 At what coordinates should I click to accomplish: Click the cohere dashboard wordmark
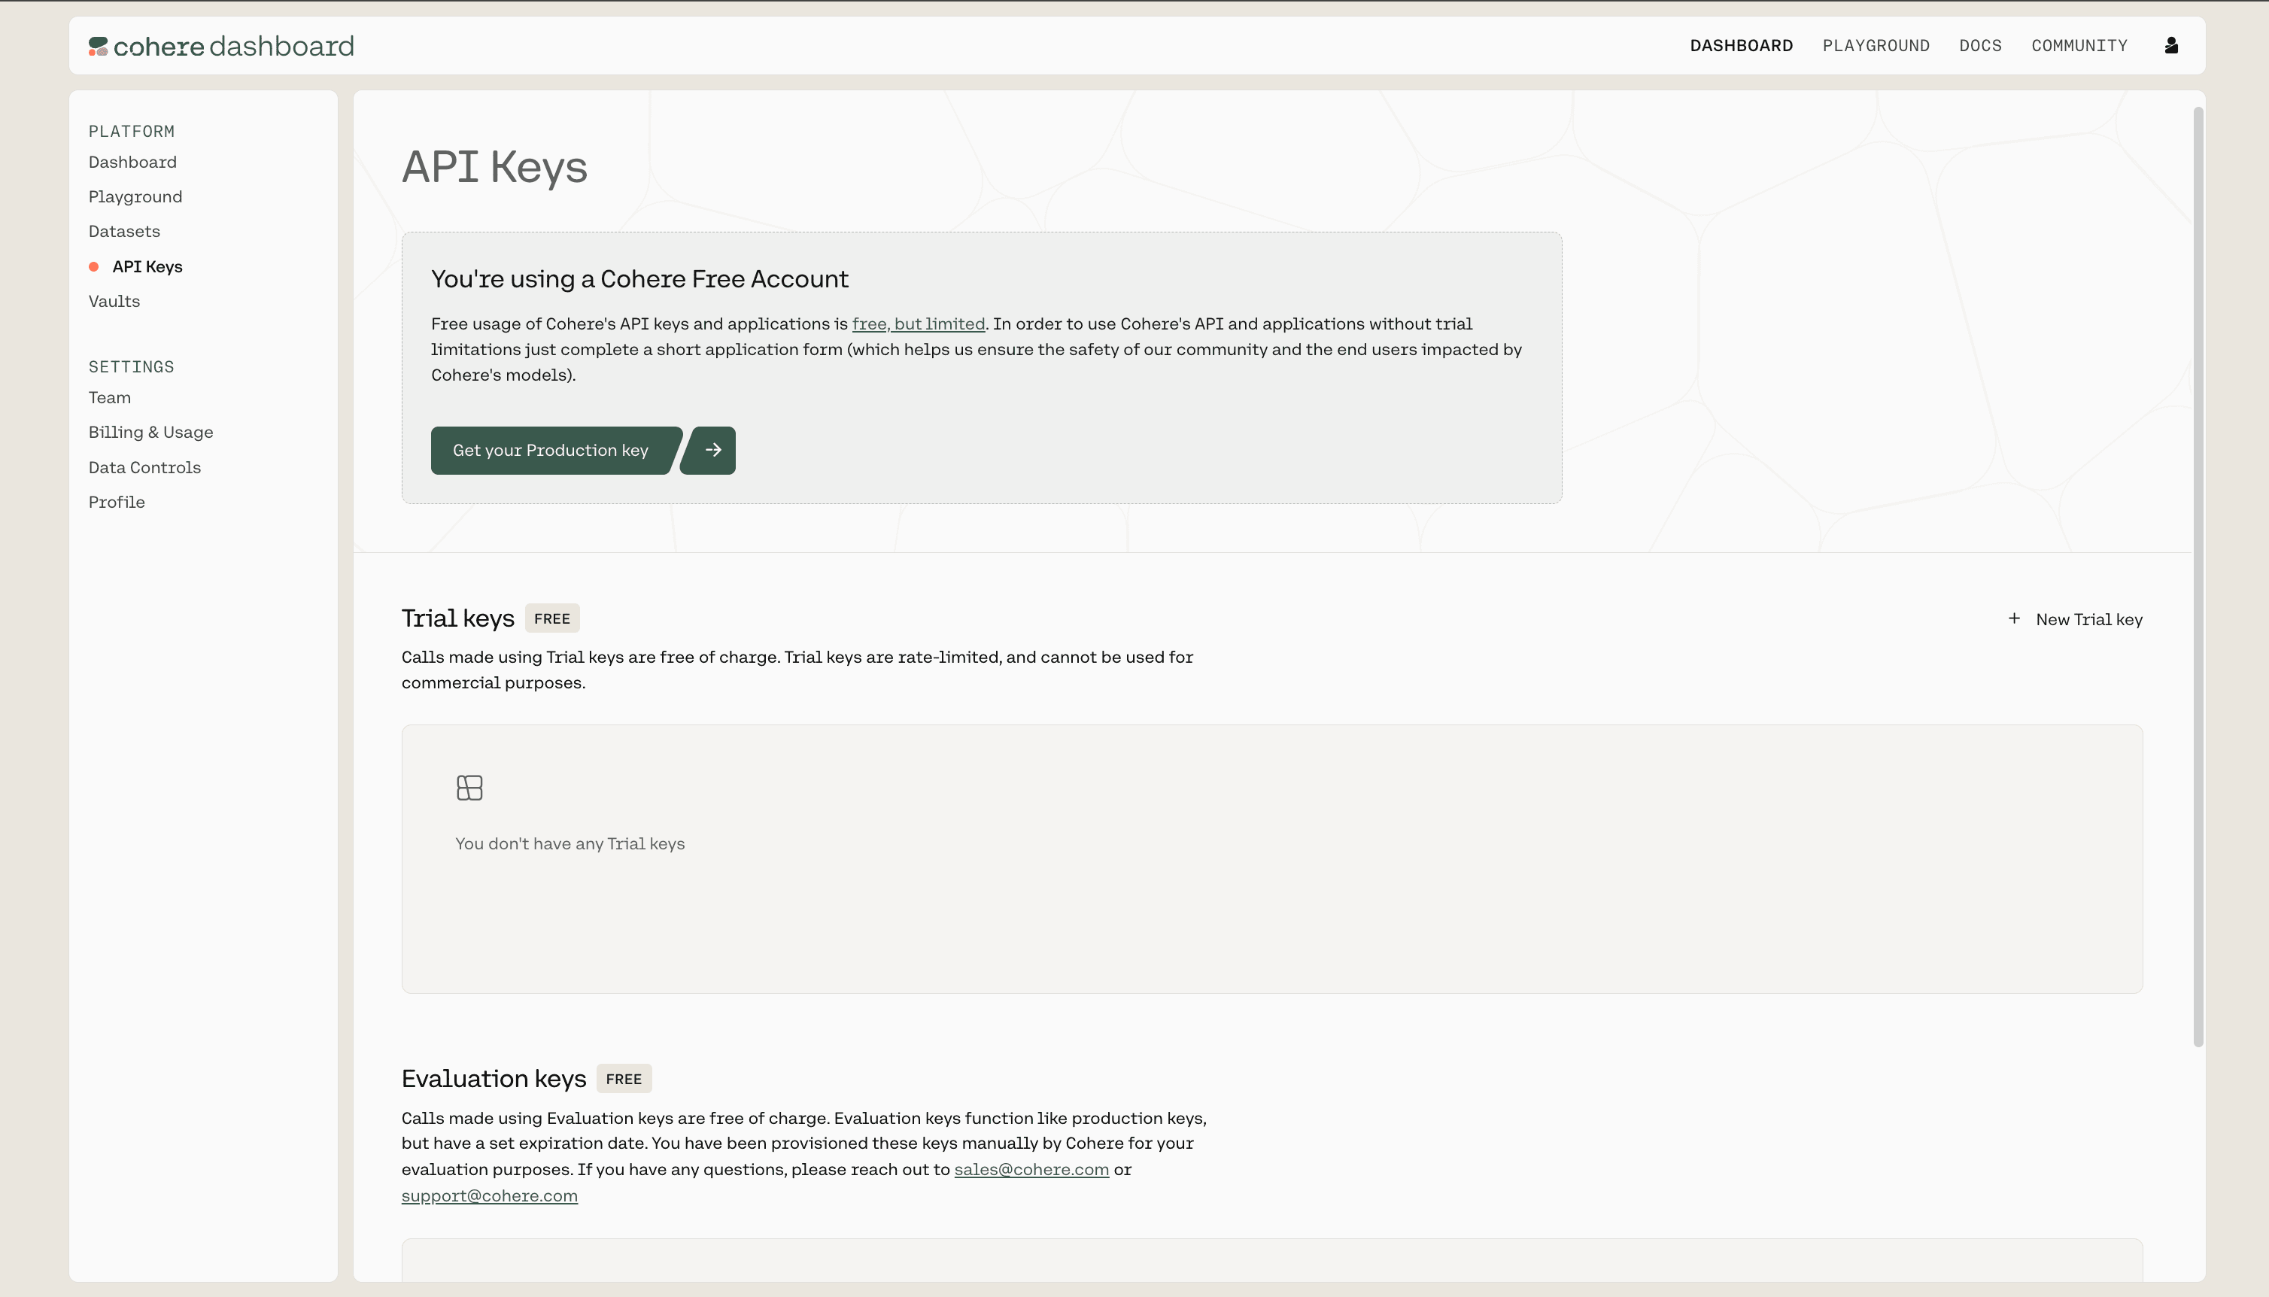(x=233, y=47)
